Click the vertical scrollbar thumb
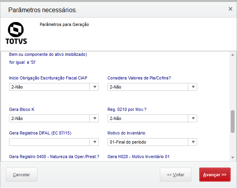This screenshot has height=188, width=237. [233, 122]
